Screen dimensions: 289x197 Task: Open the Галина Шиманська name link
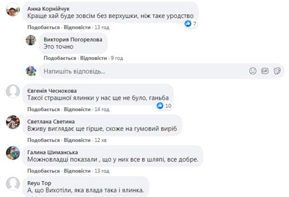pyautogui.click(x=53, y=152)
